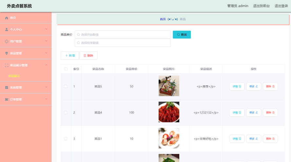291x162 pixels.
Task: Click the 选择结束数值 input field
Action: pos(123,43)
